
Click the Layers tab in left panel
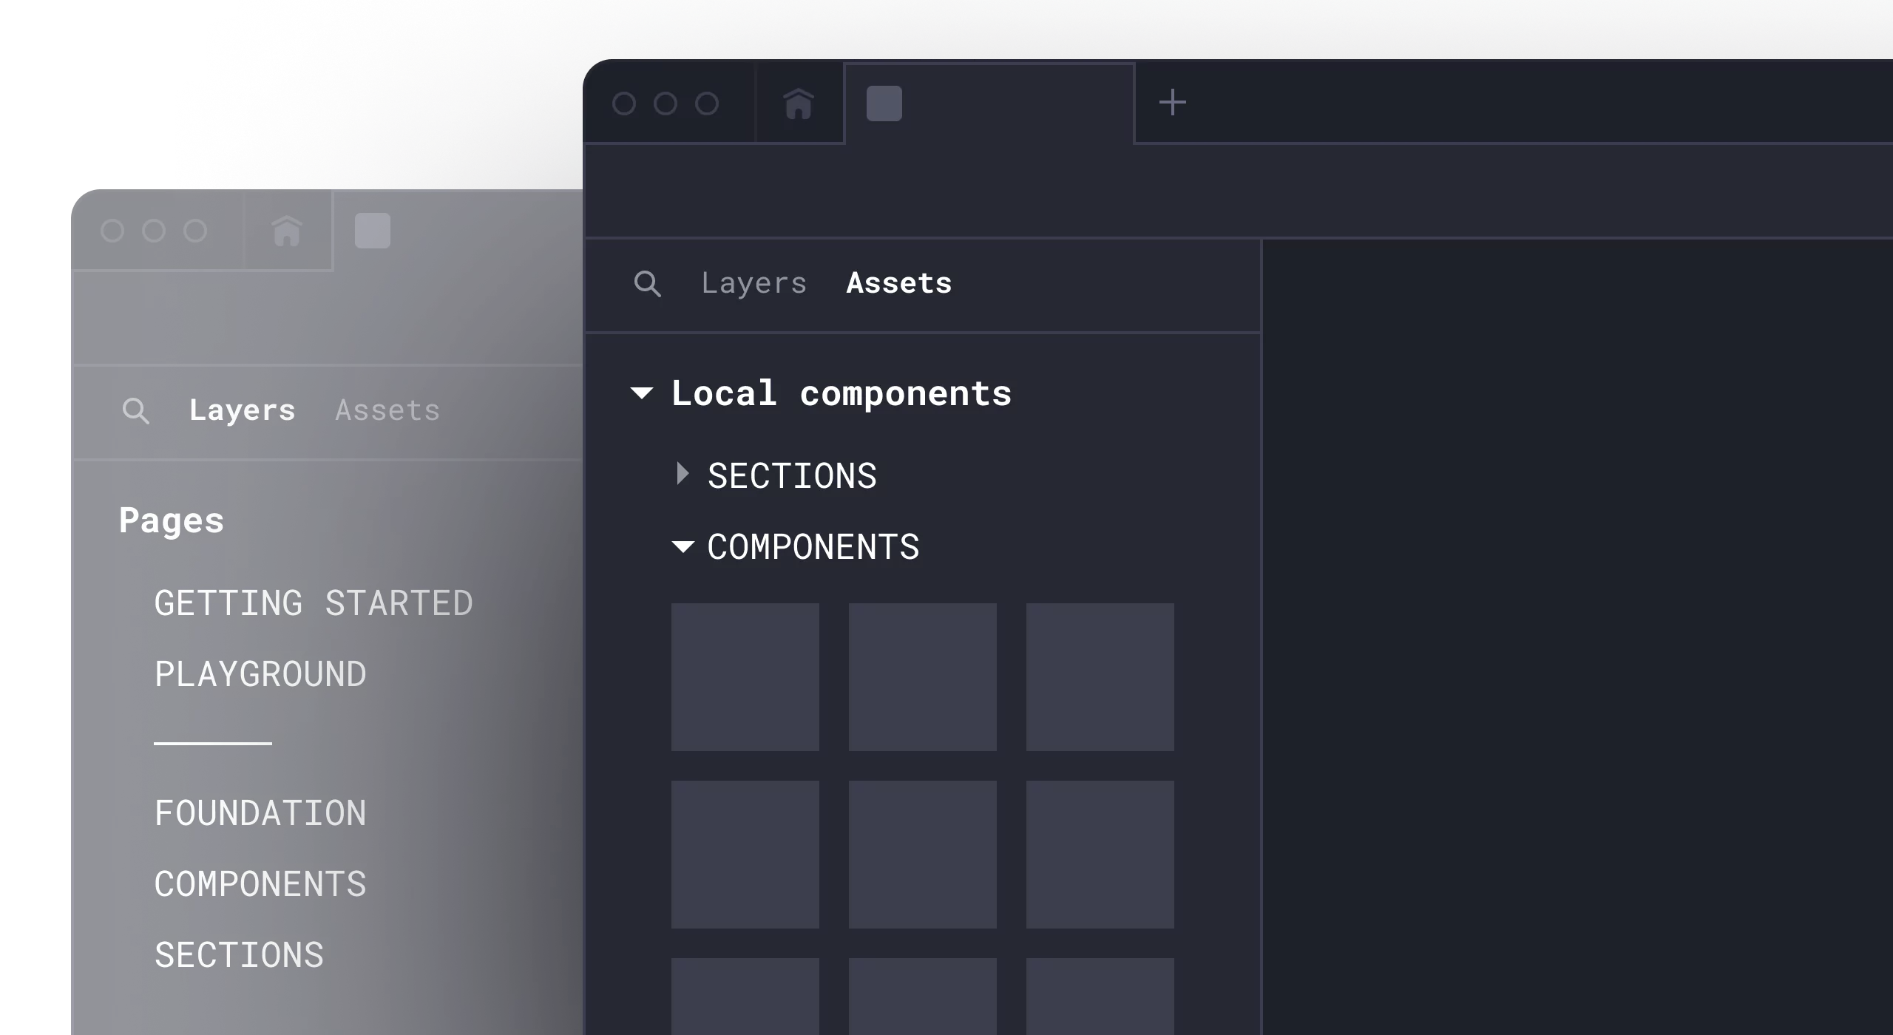pos(243,409)
